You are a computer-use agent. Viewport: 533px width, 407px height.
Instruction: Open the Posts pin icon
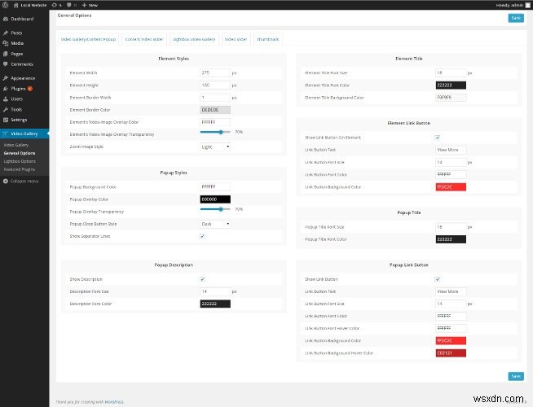(6, 33)
